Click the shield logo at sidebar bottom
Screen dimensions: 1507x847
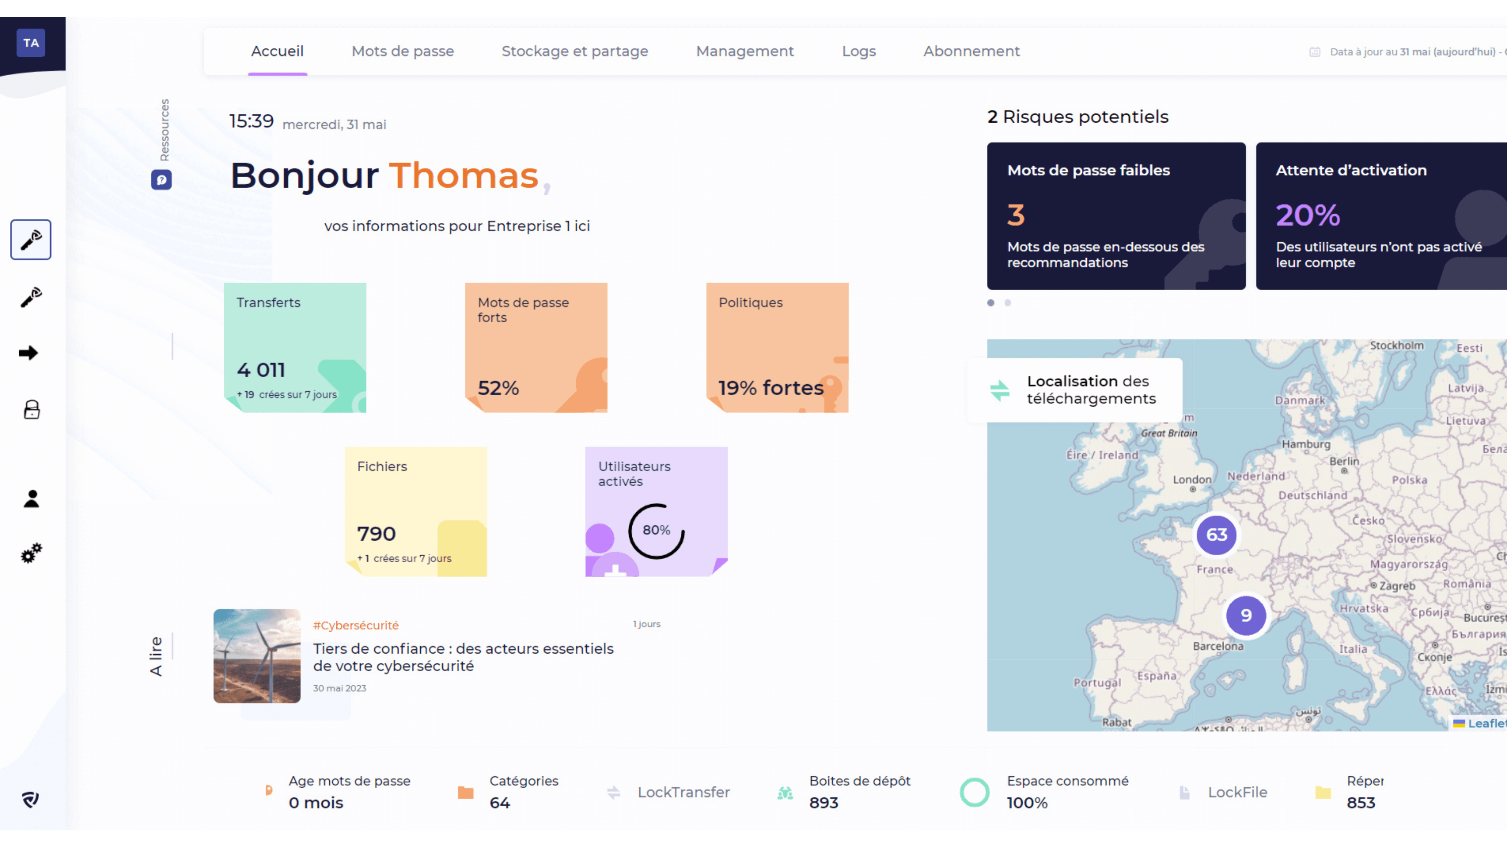click(x=31, y=799)
